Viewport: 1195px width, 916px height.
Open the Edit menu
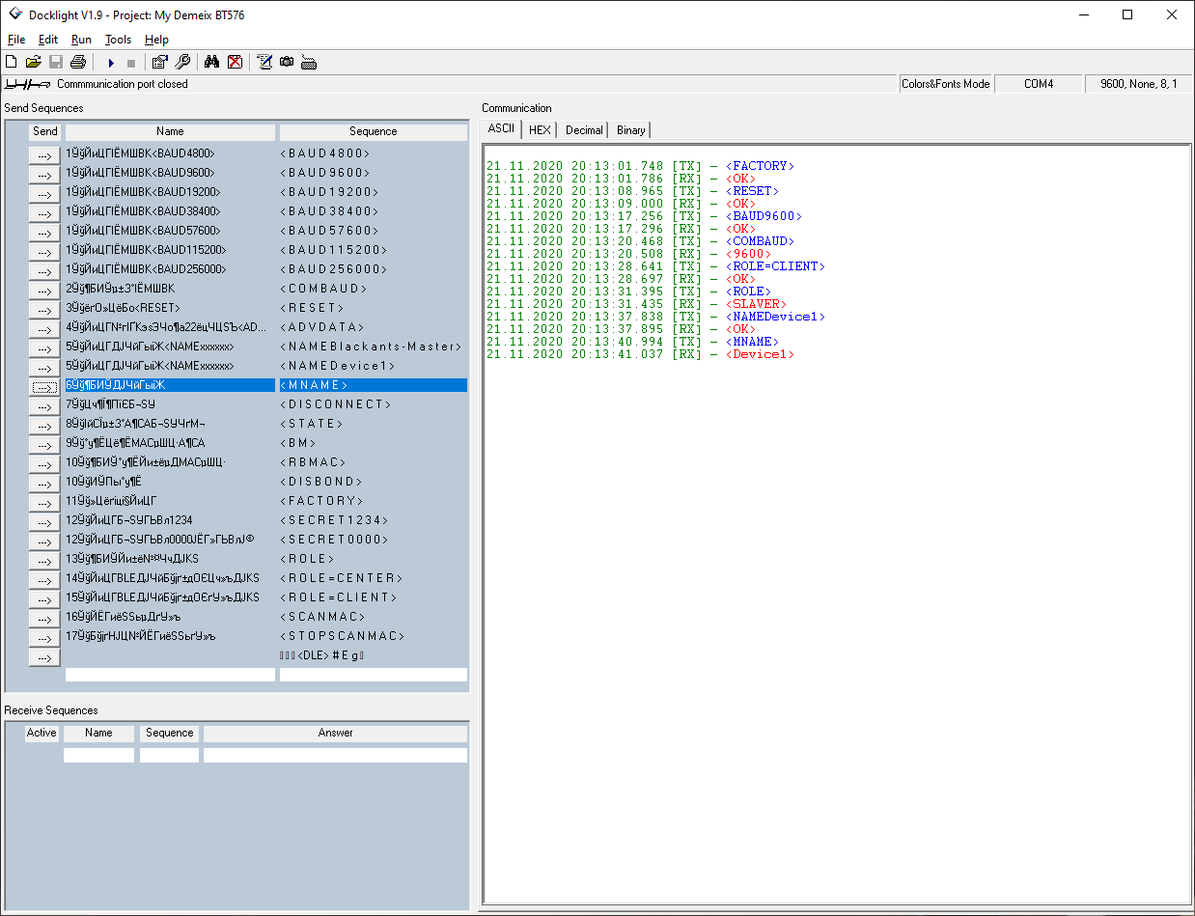click(48, 40)
